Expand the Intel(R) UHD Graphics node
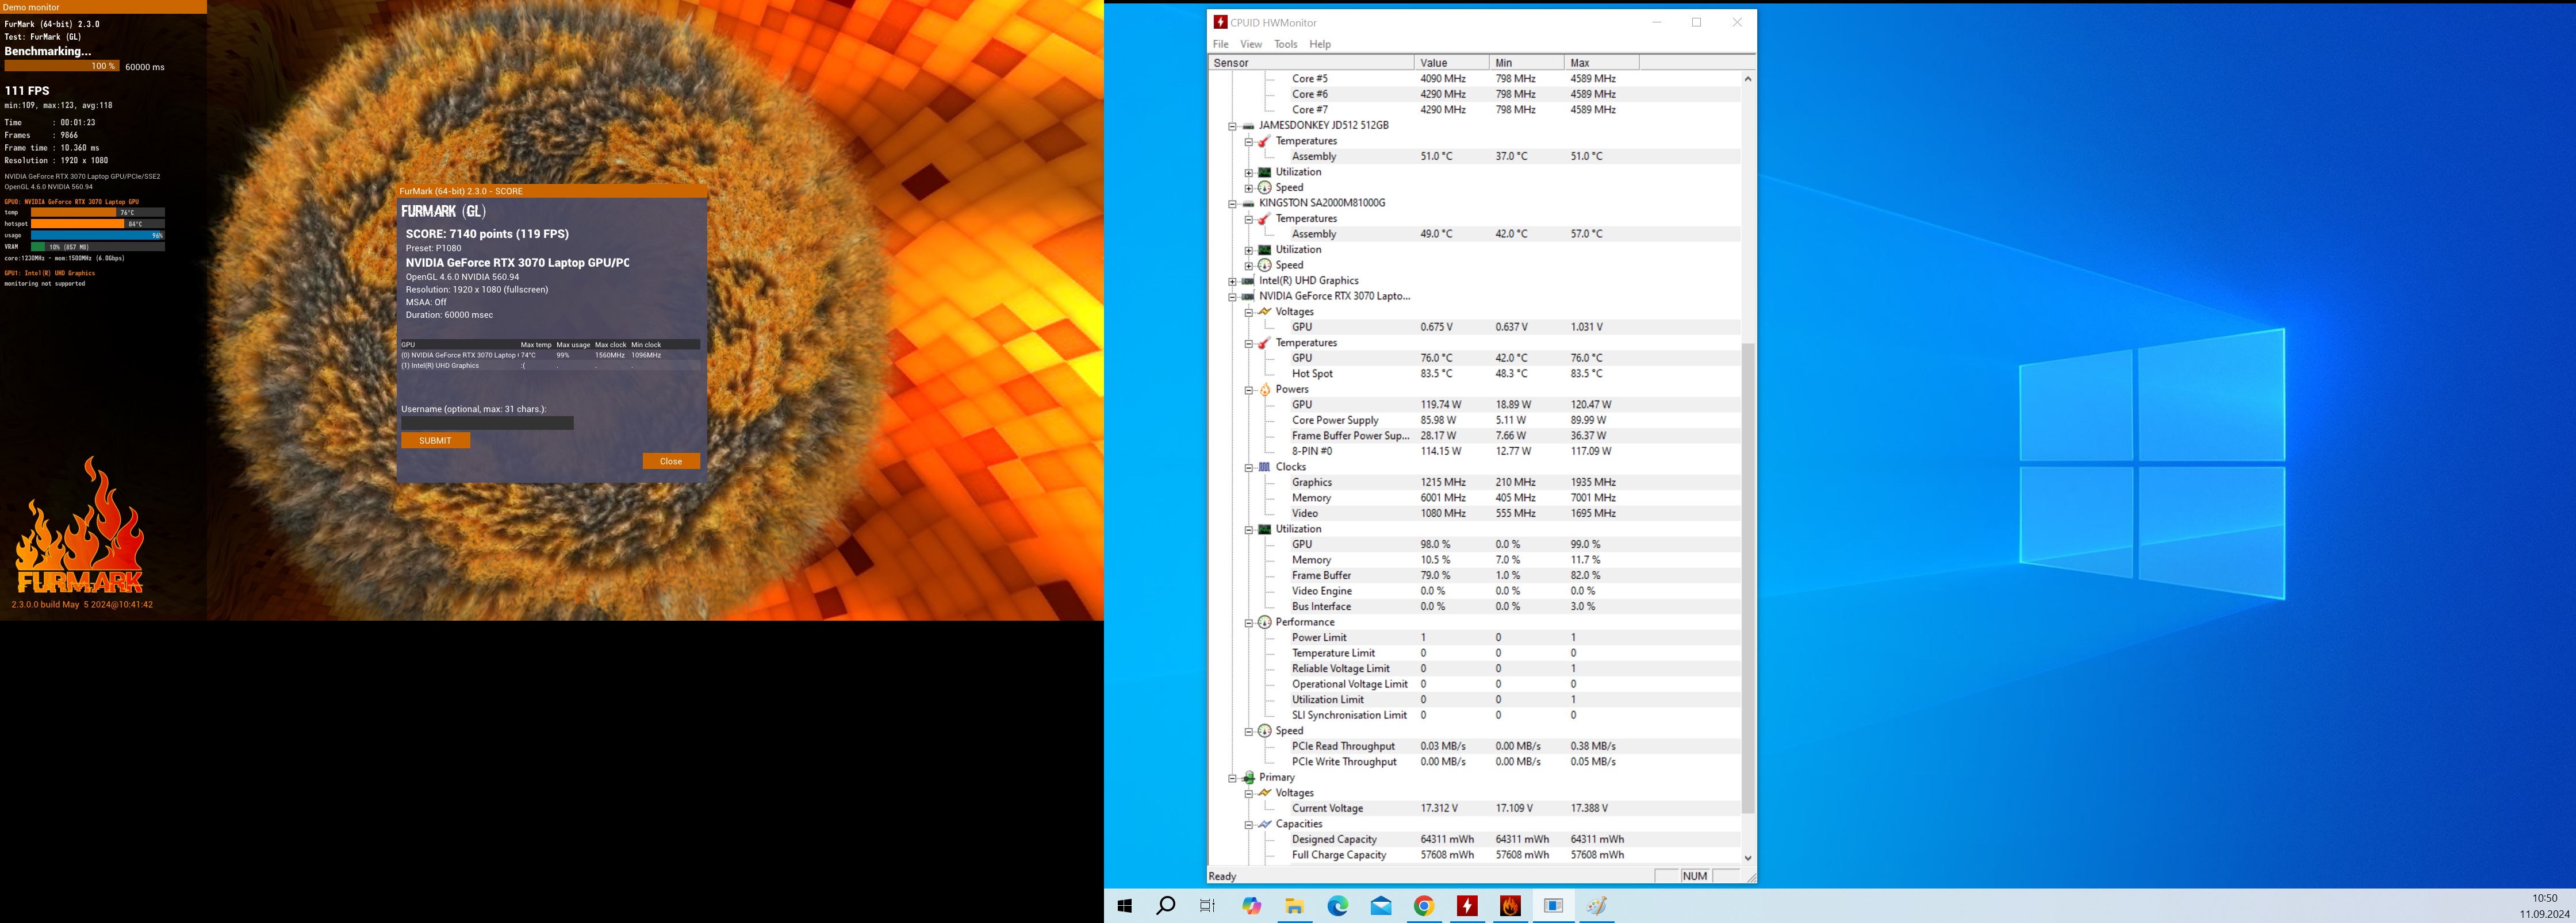The height and width of the screenshot is (923, 2576). (x=1233, y=281)
